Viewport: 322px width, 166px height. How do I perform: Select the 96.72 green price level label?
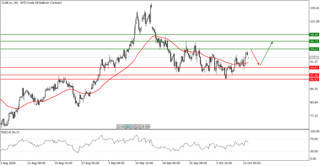(x=314, y=41)
